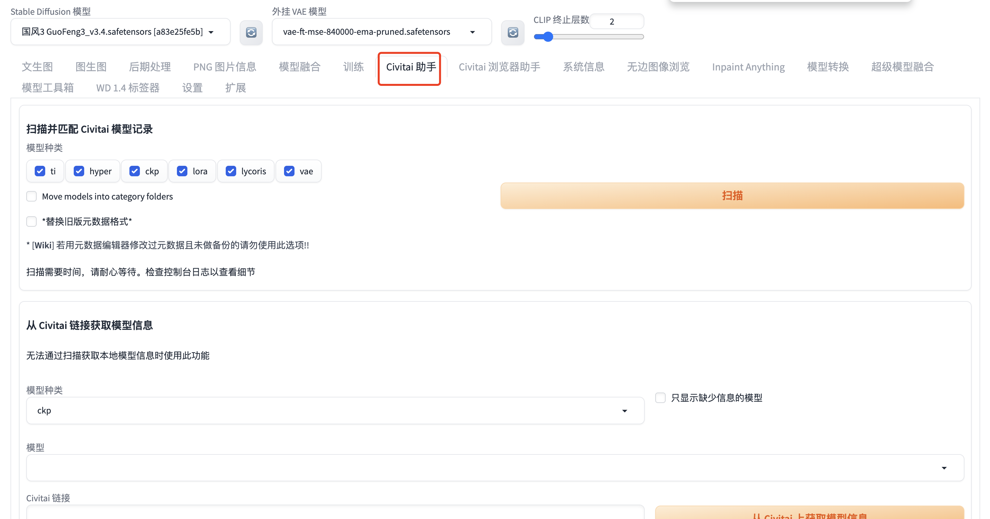Switch to the 文生图 tab
Viewport: 990px width, 519px height.
[37, 67]
